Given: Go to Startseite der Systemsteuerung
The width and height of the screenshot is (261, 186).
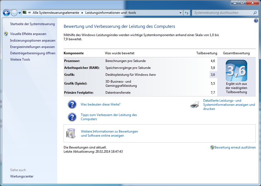Looking at the screenshot, I should coord(32,24).
